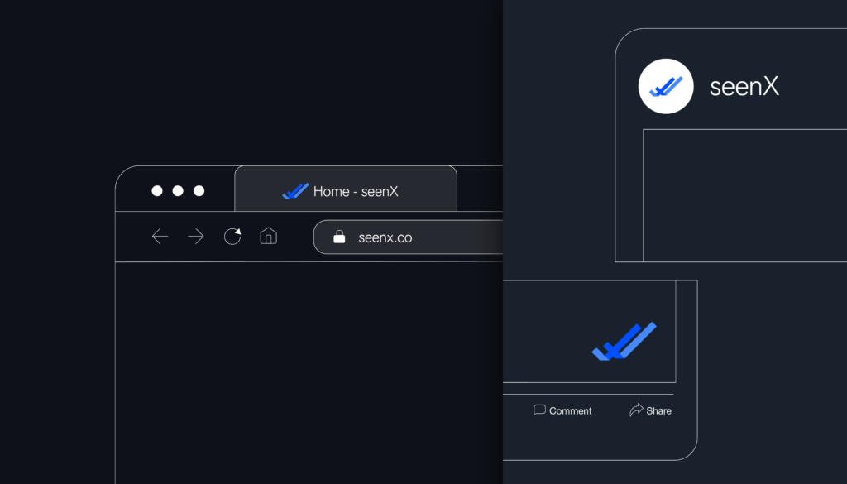This screenshot has height=484, width=847.
Task: Open the round seenX profile avatar
Action: coord(666,86)
